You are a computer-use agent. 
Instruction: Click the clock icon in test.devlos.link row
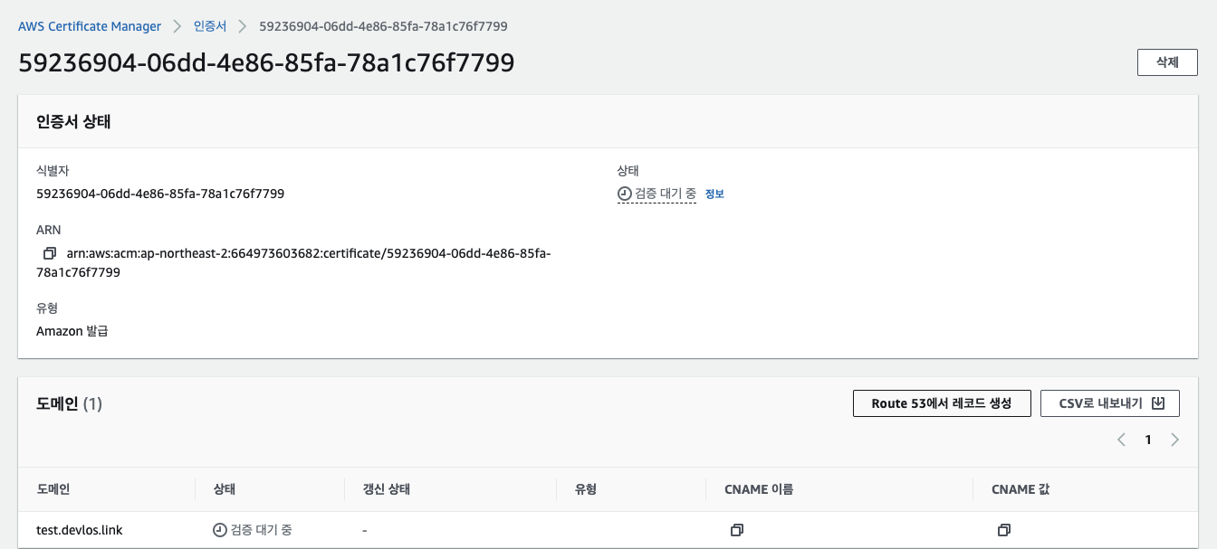[x=219, y=530]
